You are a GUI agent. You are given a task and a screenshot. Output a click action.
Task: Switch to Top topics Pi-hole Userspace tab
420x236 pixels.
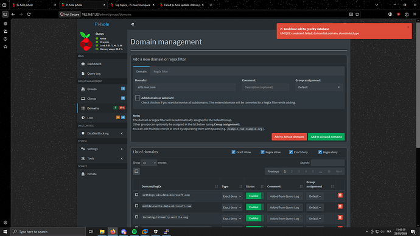(x=133, y=5)
